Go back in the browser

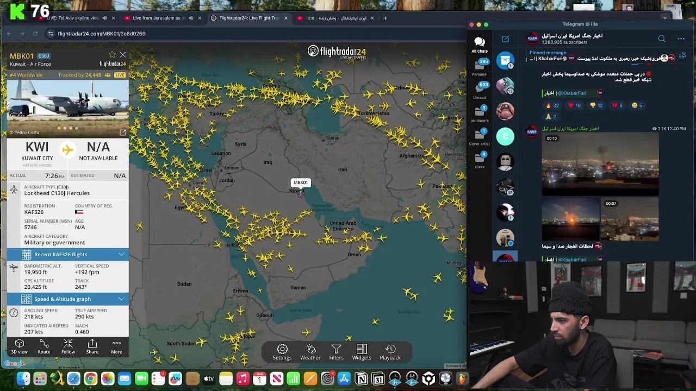click(x=9, y=34)
